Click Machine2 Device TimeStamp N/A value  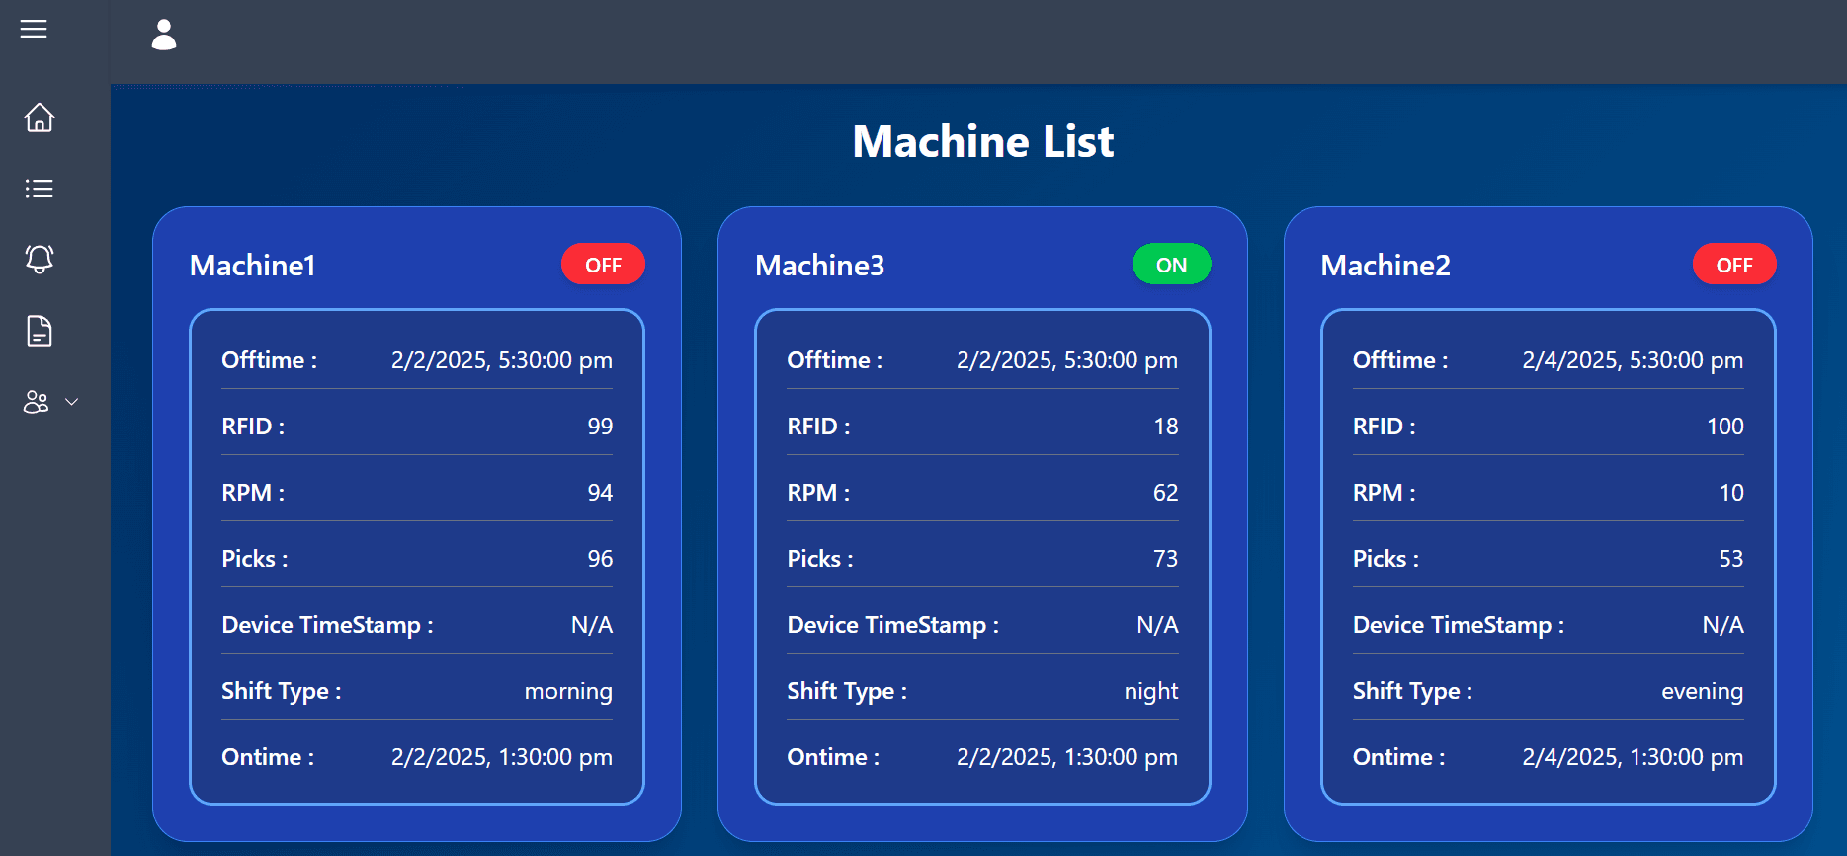(x=1723, y=625)
